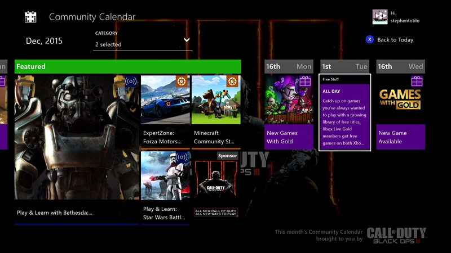Image resolution: width=451 pixels, height=253 pixels.
Task: Click the Games With Gold image
Action: coord(400,100)
